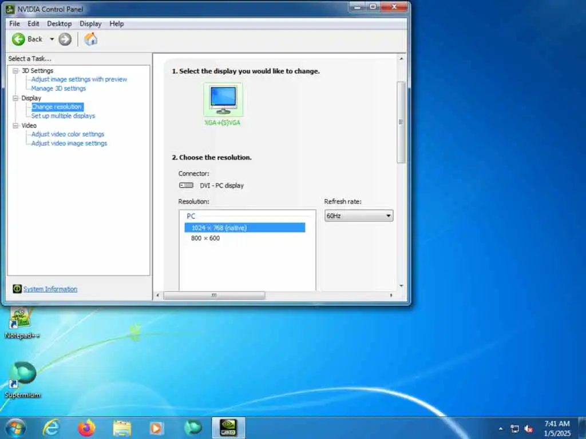The height and width of the screenshot is (439, 586).
Task: Select the 1024 × 768 (native) resolution
Action: click(245, 228)
